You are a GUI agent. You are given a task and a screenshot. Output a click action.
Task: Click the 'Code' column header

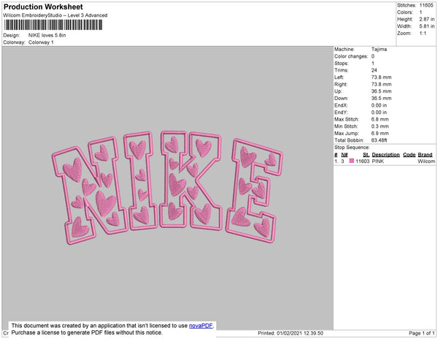pos(410,155)
